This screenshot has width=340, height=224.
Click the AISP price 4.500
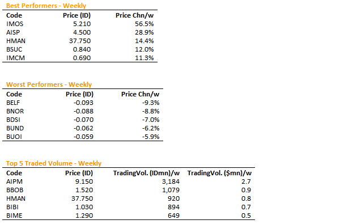coord(82,32)
